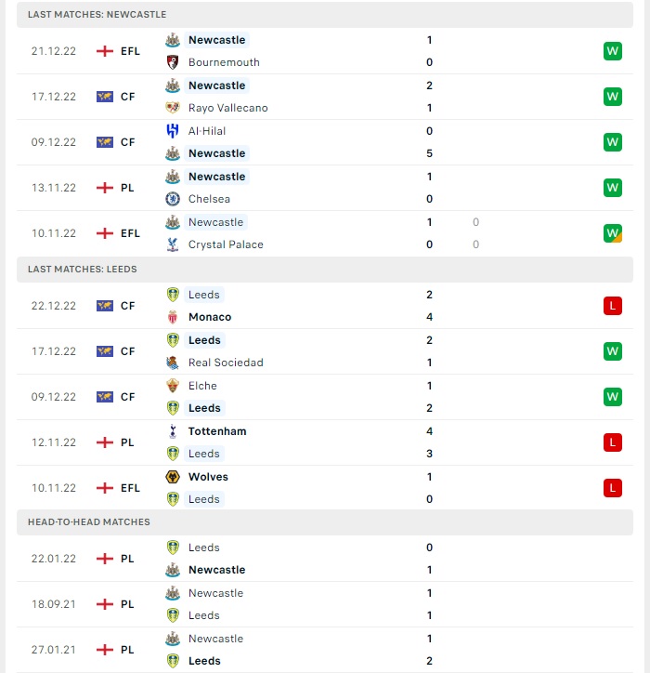Open the 27.01.21 Newcastle vs Leeds match row
This screenshot has width=650, height=673.
(325, 650)
